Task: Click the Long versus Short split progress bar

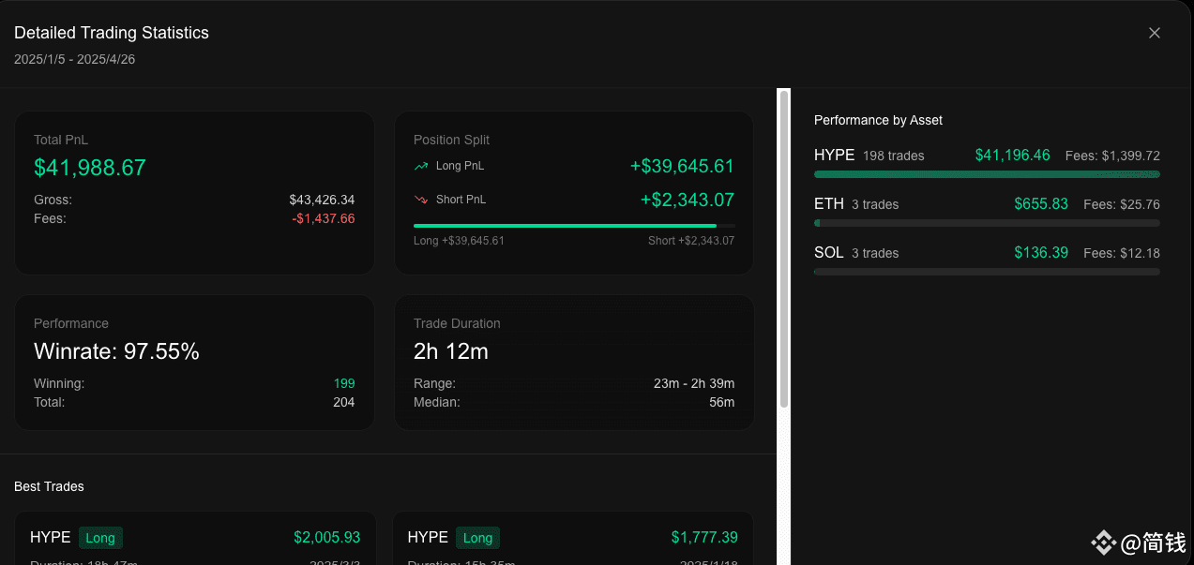Action: 574,226
